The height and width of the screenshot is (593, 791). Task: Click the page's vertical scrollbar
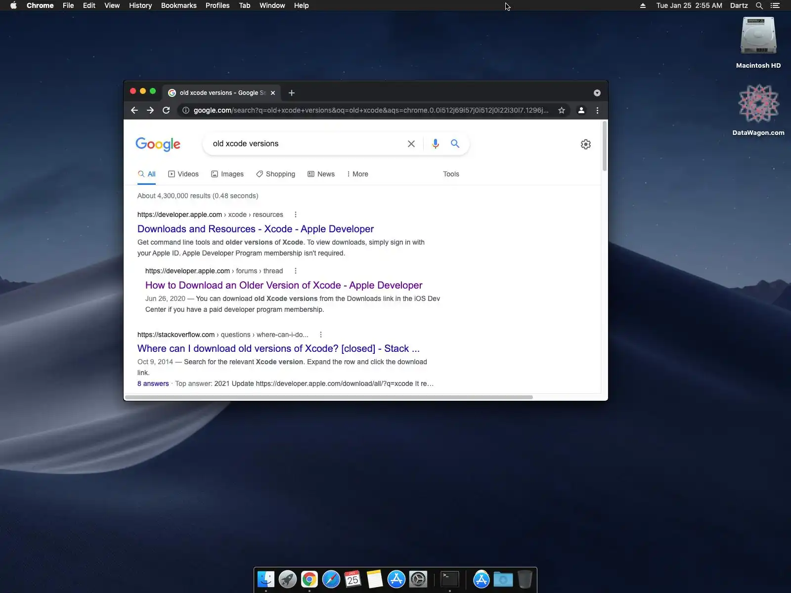click(604, 146)
